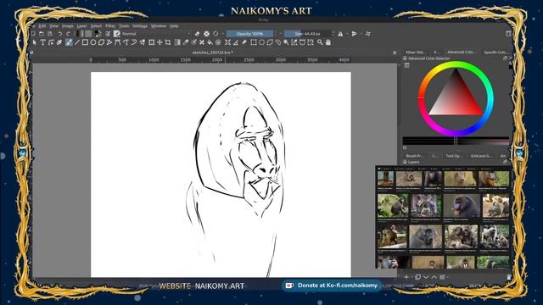Open the Normal blending mode dropdown
This screenshot has height=305, width=543.
(x=157, y=34)
